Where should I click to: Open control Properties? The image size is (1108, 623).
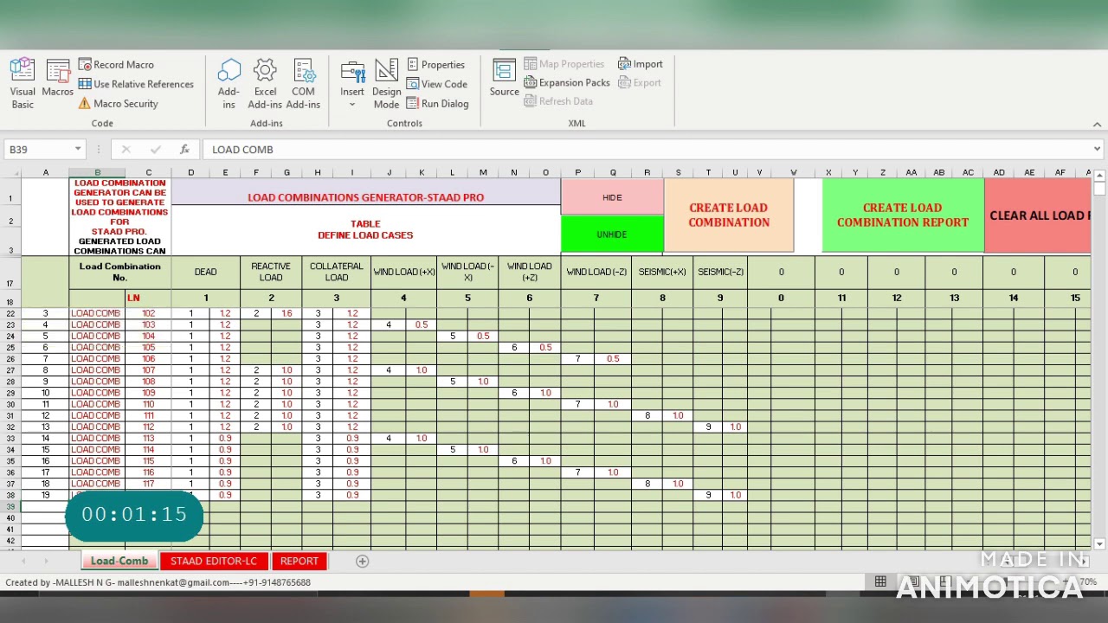tap(435, 65)
